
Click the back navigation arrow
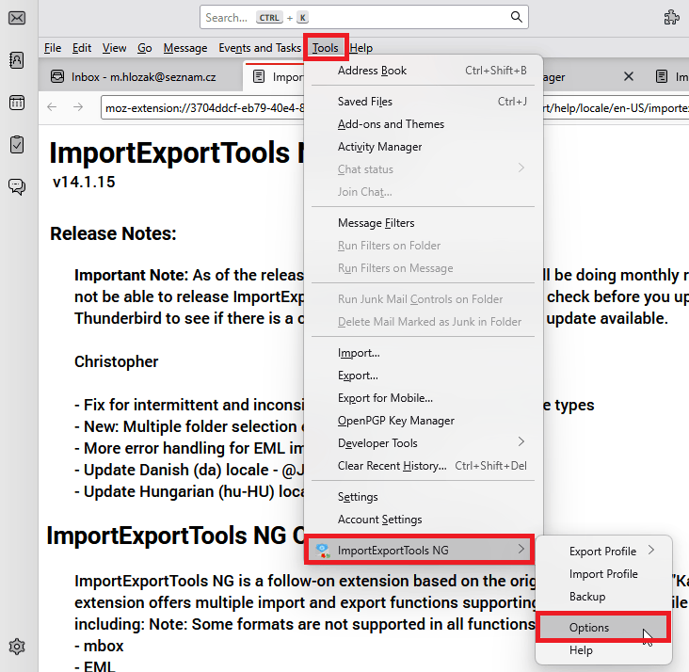click(52, 107)
